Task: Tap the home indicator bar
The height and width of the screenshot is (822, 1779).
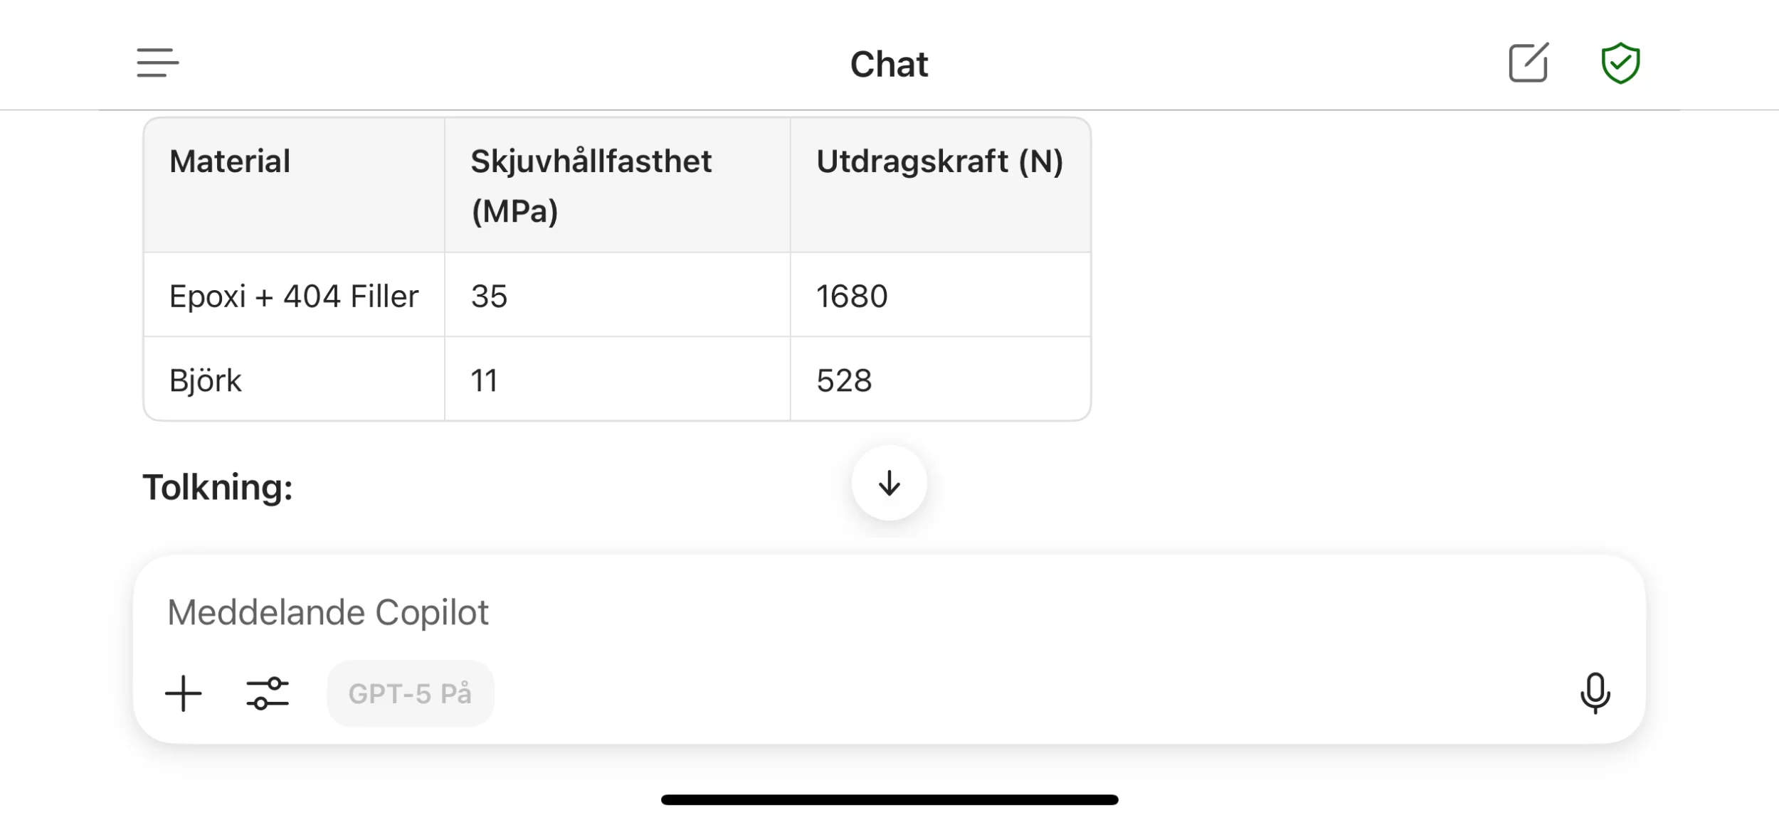Action: tap(889, 800)
